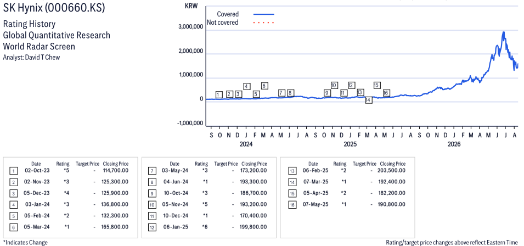Click the 2026 year label on axis

[x=454, y=144]
